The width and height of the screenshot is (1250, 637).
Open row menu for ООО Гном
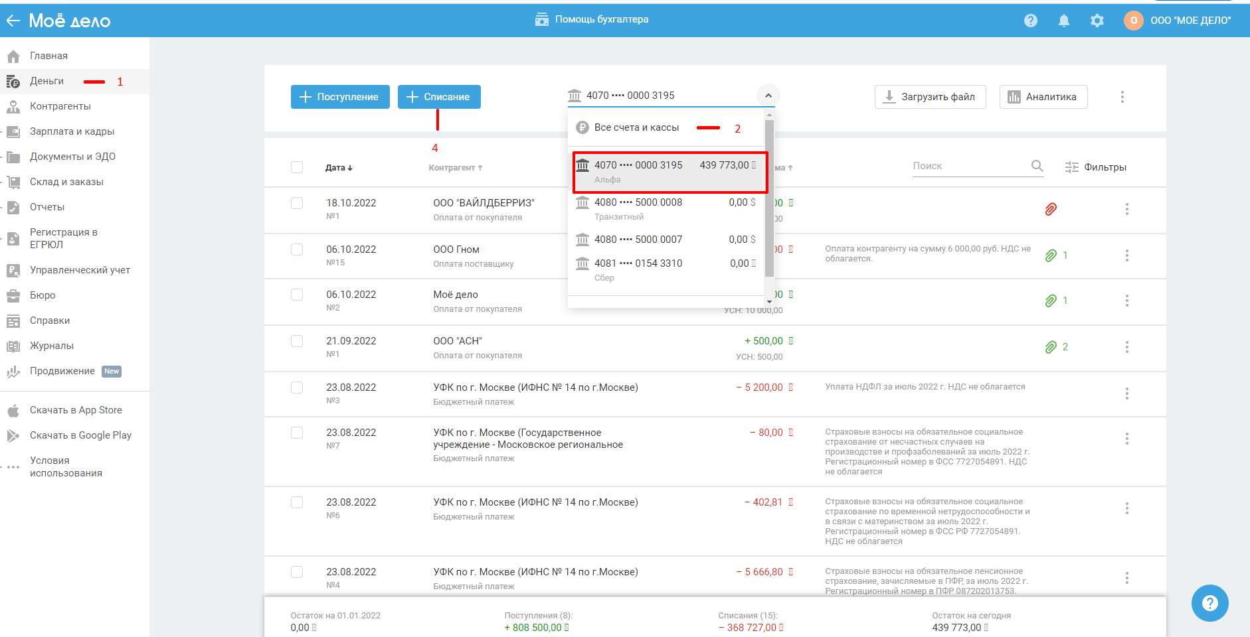click(x=1127, y=255)
